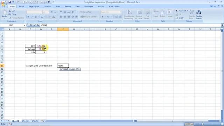Decrease font size with shrink font
The width and height of the screenshot is (224, 126).
click(55, 12)
